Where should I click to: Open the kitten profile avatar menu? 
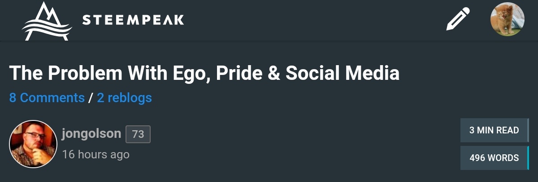507,19
